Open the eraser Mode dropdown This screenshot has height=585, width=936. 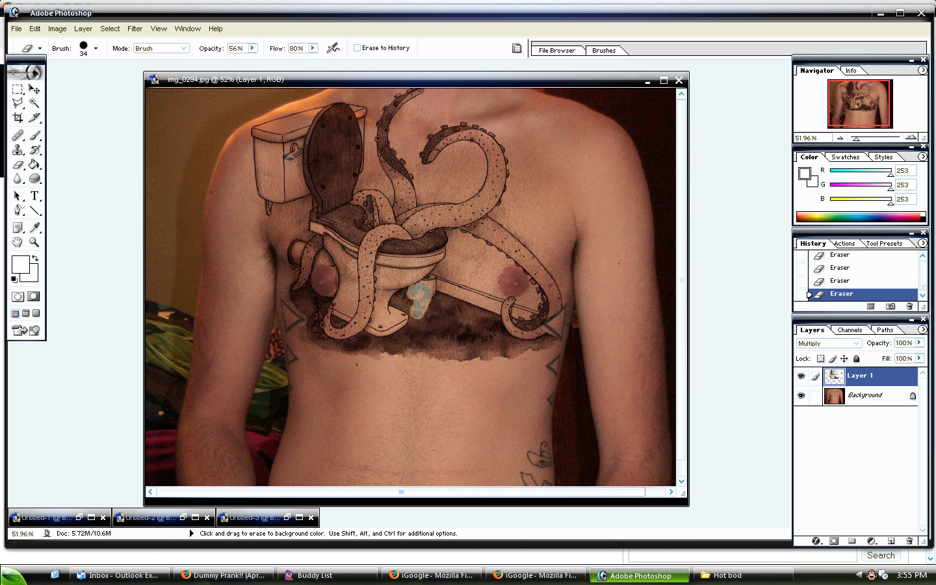point(161,48)
